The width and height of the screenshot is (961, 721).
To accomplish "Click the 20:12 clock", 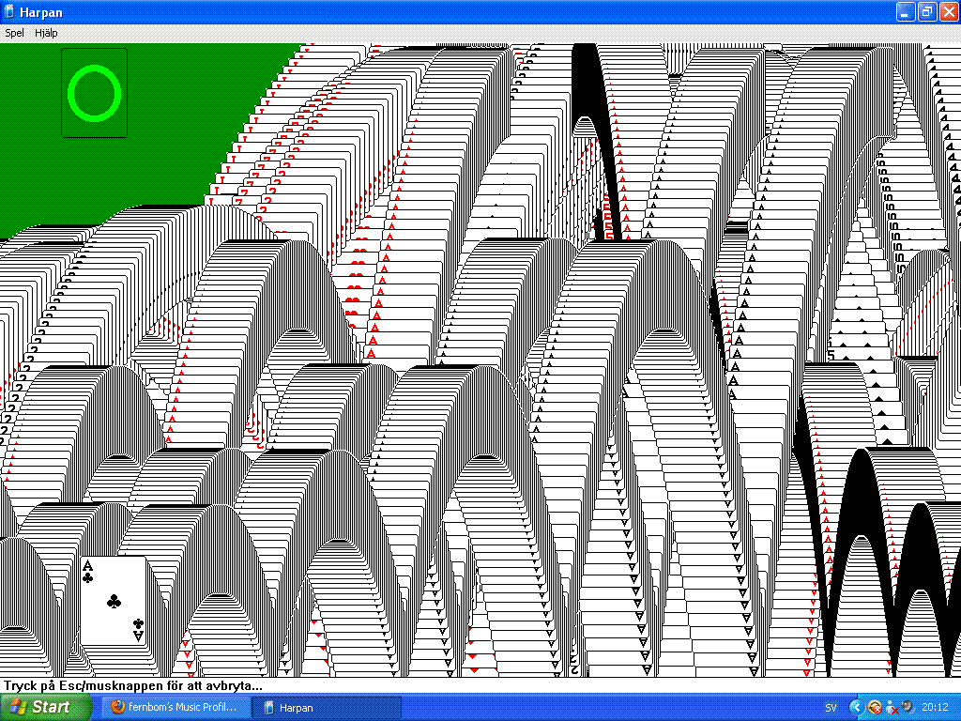I will click(935, 708).
